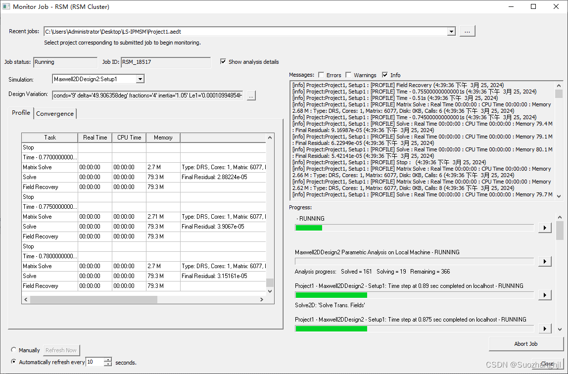Open Design Variation details via ellipsis button

click(251, 95)
